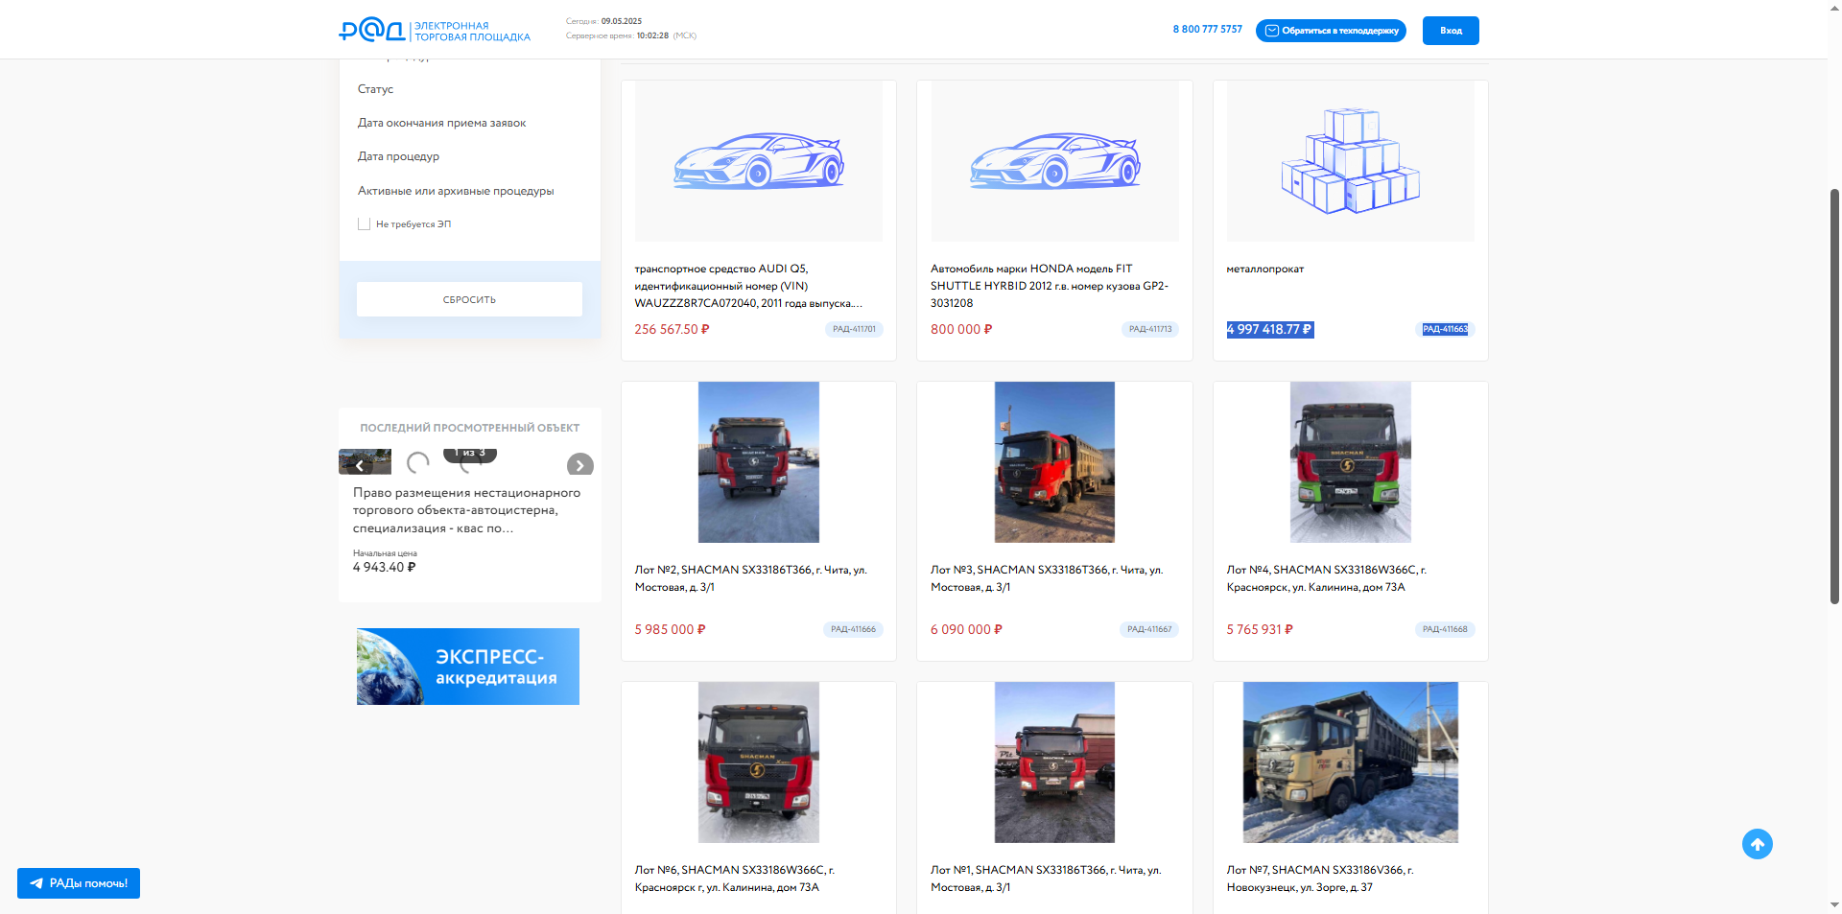
Task: Open the boxes image for металлопрокат lot
Action: [x=1350, y=161]
